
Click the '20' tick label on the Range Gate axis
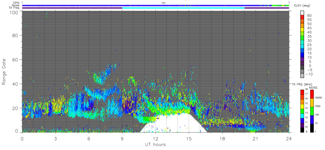pyautogui.click(x=16, y=108)
